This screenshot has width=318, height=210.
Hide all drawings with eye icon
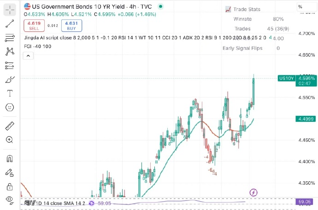10,200
